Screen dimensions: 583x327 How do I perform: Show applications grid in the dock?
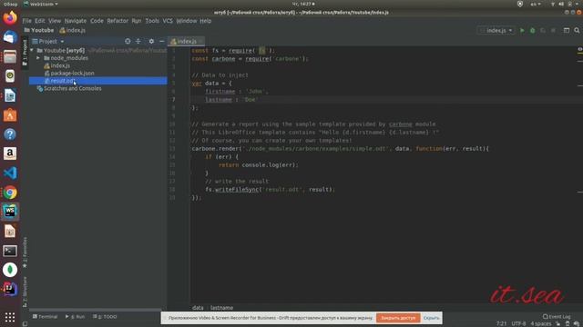click(10, 317)
